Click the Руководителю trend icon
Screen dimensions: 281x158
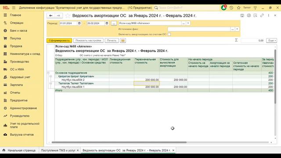tap(5, 116)
